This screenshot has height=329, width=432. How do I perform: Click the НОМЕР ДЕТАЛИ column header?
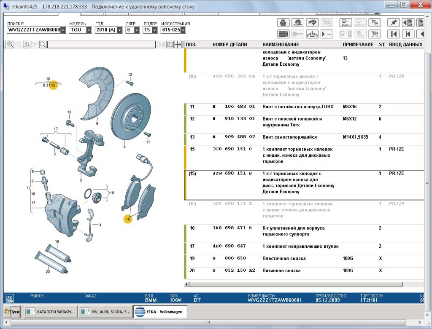230,45
